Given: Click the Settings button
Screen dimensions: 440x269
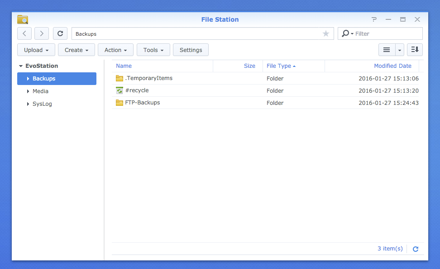Looking at the screenshot, I should click(191, 50).
